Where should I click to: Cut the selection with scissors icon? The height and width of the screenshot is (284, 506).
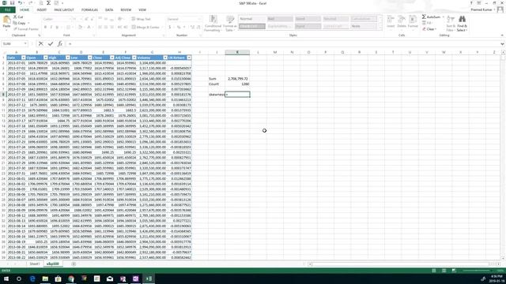(x=18, y=17)
